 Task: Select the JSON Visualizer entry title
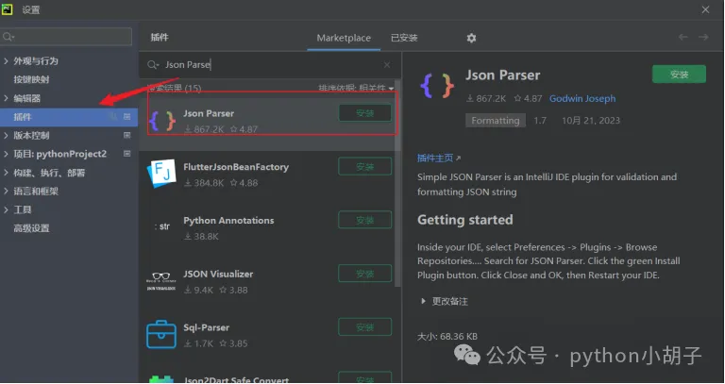218,274
